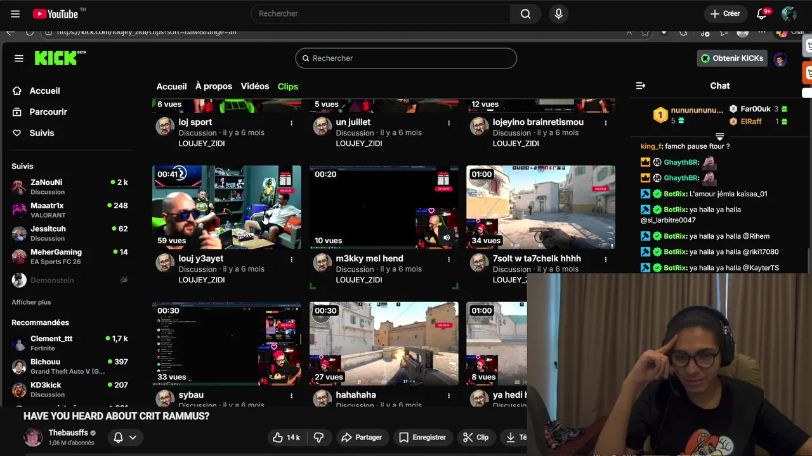Open offline Demonstein channel

pyautogui.click(x=70, y=280)
